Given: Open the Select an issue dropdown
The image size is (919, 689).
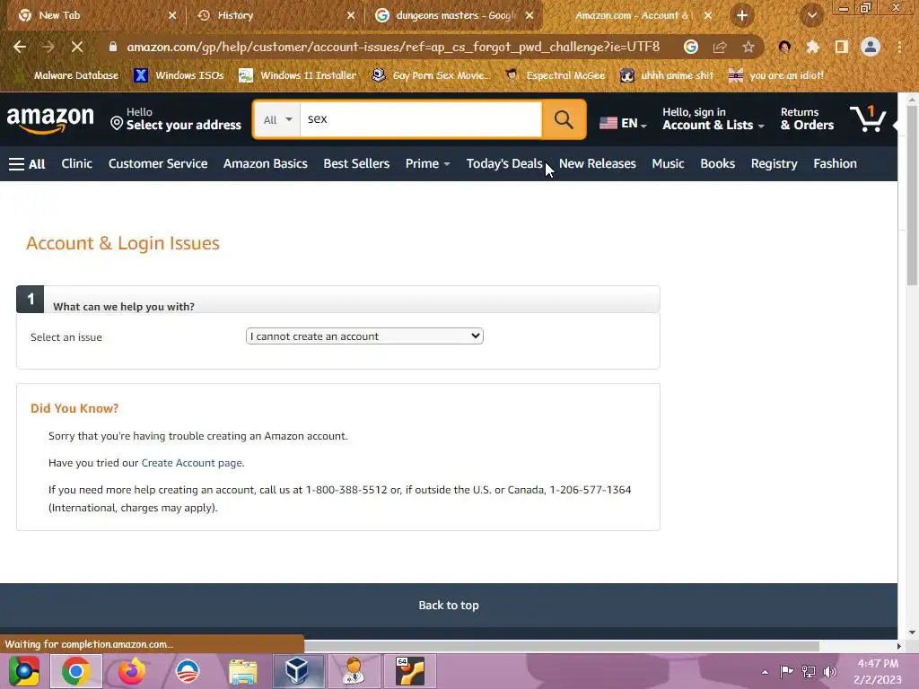Looking at the screenshot, I should click(x=364, y=336).
